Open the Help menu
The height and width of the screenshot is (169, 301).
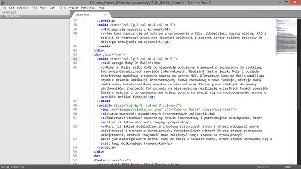tap(102, 8)
